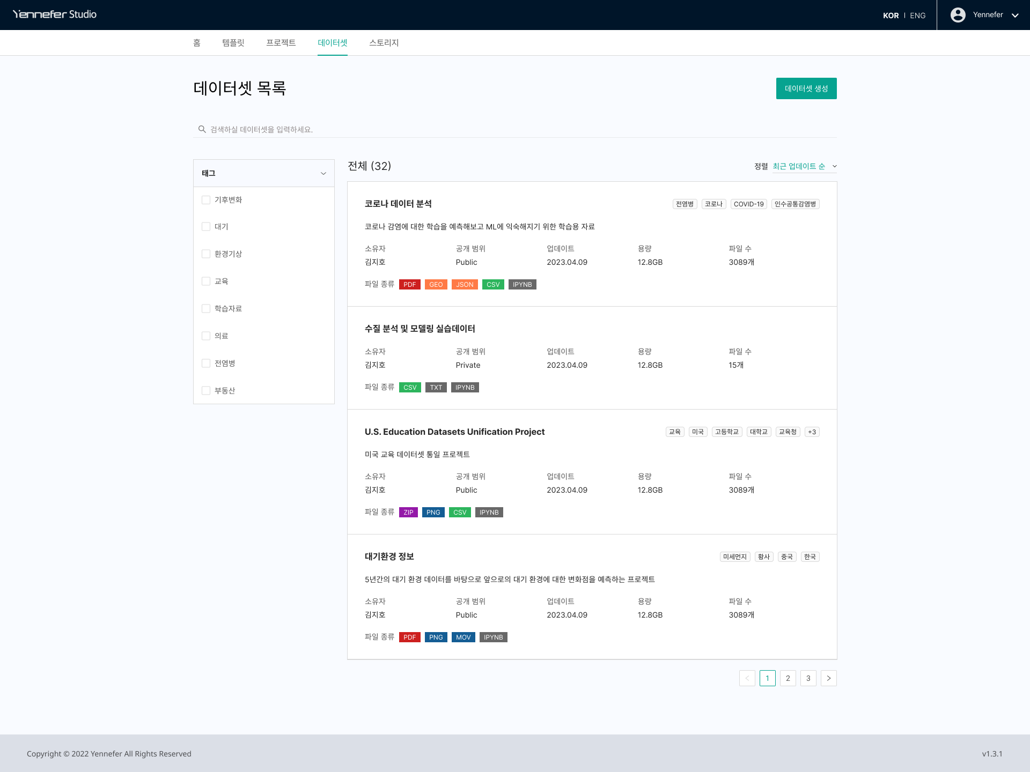Enable the 교육 tag filter
Screen dimensions: 1030x772
pyautogui.click(x=206, y=281)
